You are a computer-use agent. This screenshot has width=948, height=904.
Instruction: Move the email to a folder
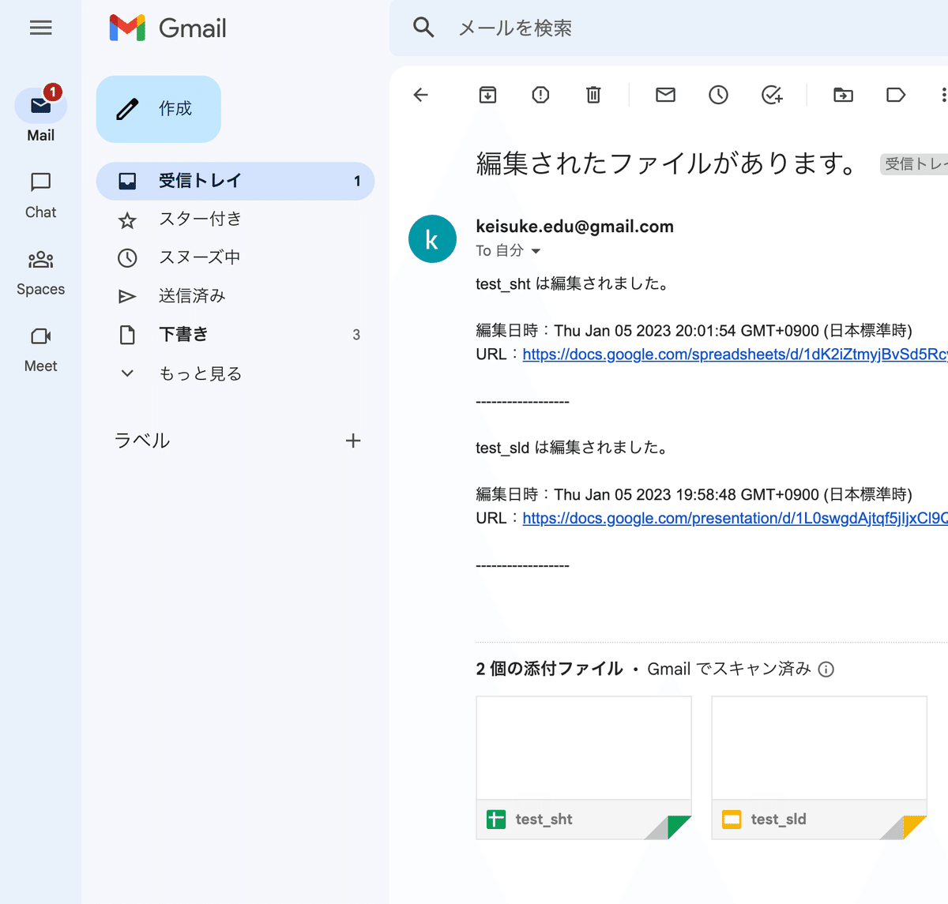tap(844, 95)
